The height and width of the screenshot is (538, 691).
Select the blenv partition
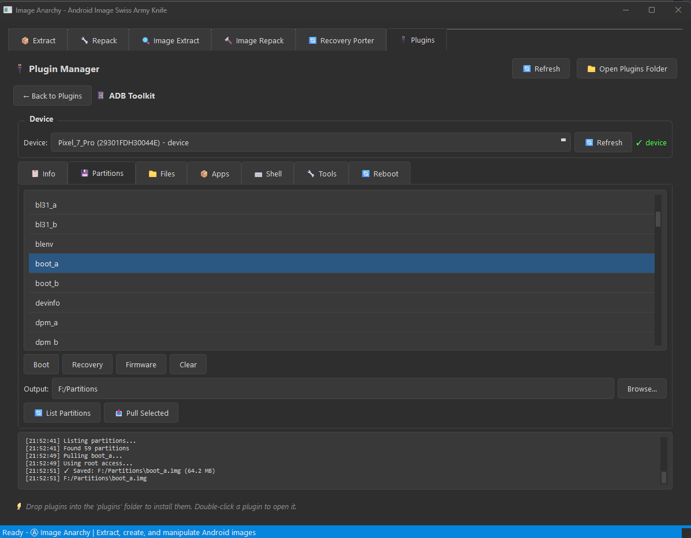point(44,244)
